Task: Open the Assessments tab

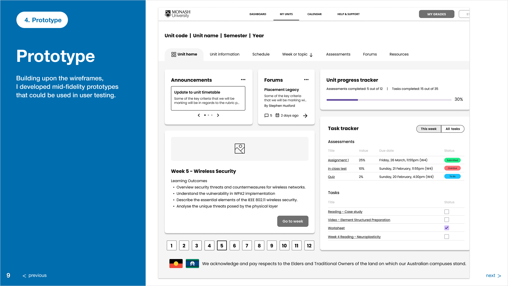Action: (x=338, y=54)
